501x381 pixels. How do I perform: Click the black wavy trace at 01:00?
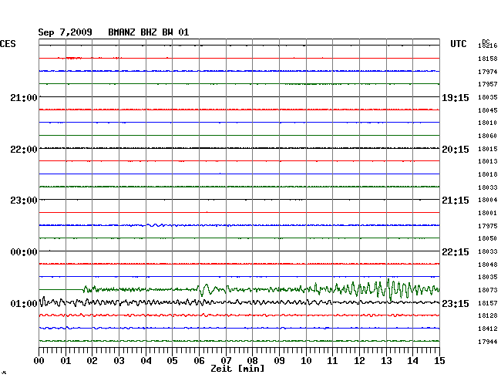click(x=239, y=302)
